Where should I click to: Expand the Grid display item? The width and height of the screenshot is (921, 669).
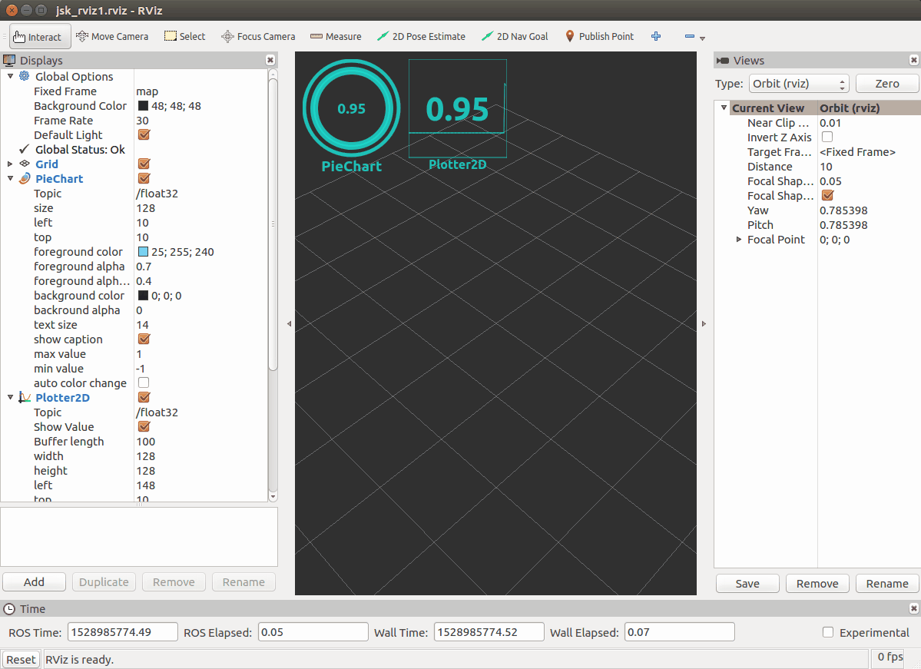[10, 164]
